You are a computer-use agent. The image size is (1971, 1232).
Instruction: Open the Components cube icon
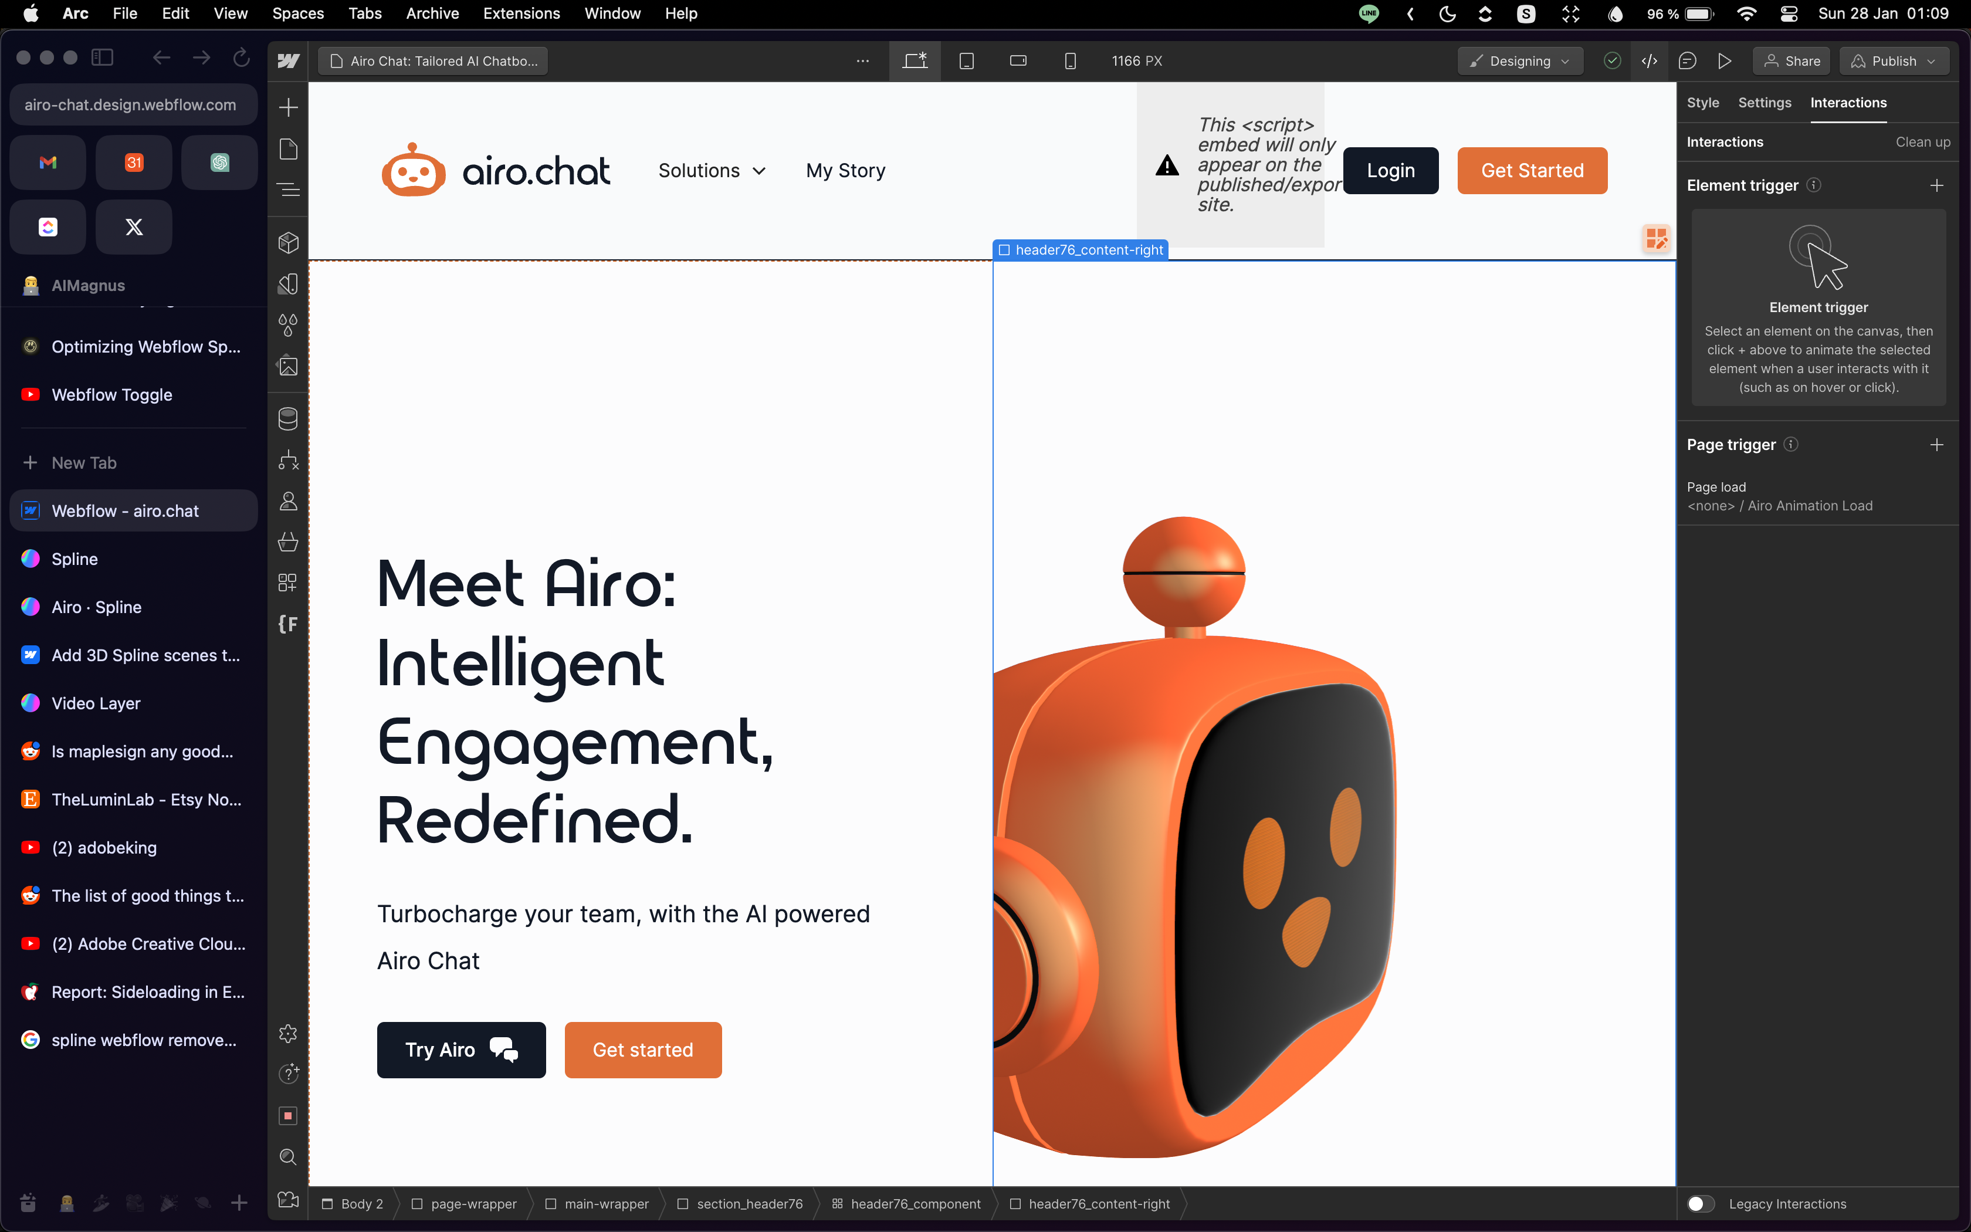click(289, 243)
